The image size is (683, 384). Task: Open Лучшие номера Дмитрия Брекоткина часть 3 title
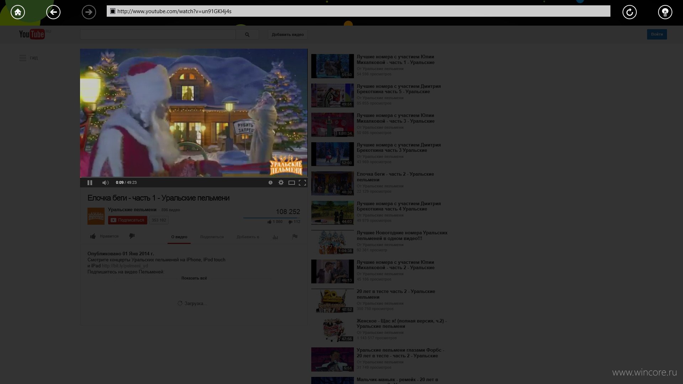pos(399,148)
